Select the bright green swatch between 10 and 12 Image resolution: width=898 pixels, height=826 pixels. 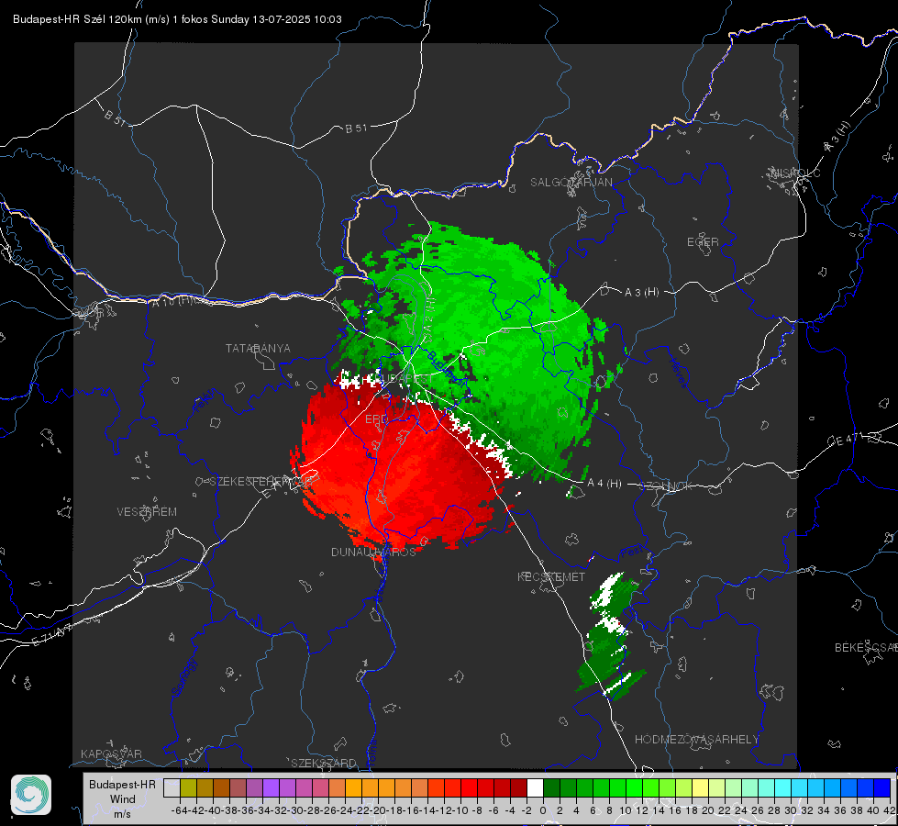[634, 787]
